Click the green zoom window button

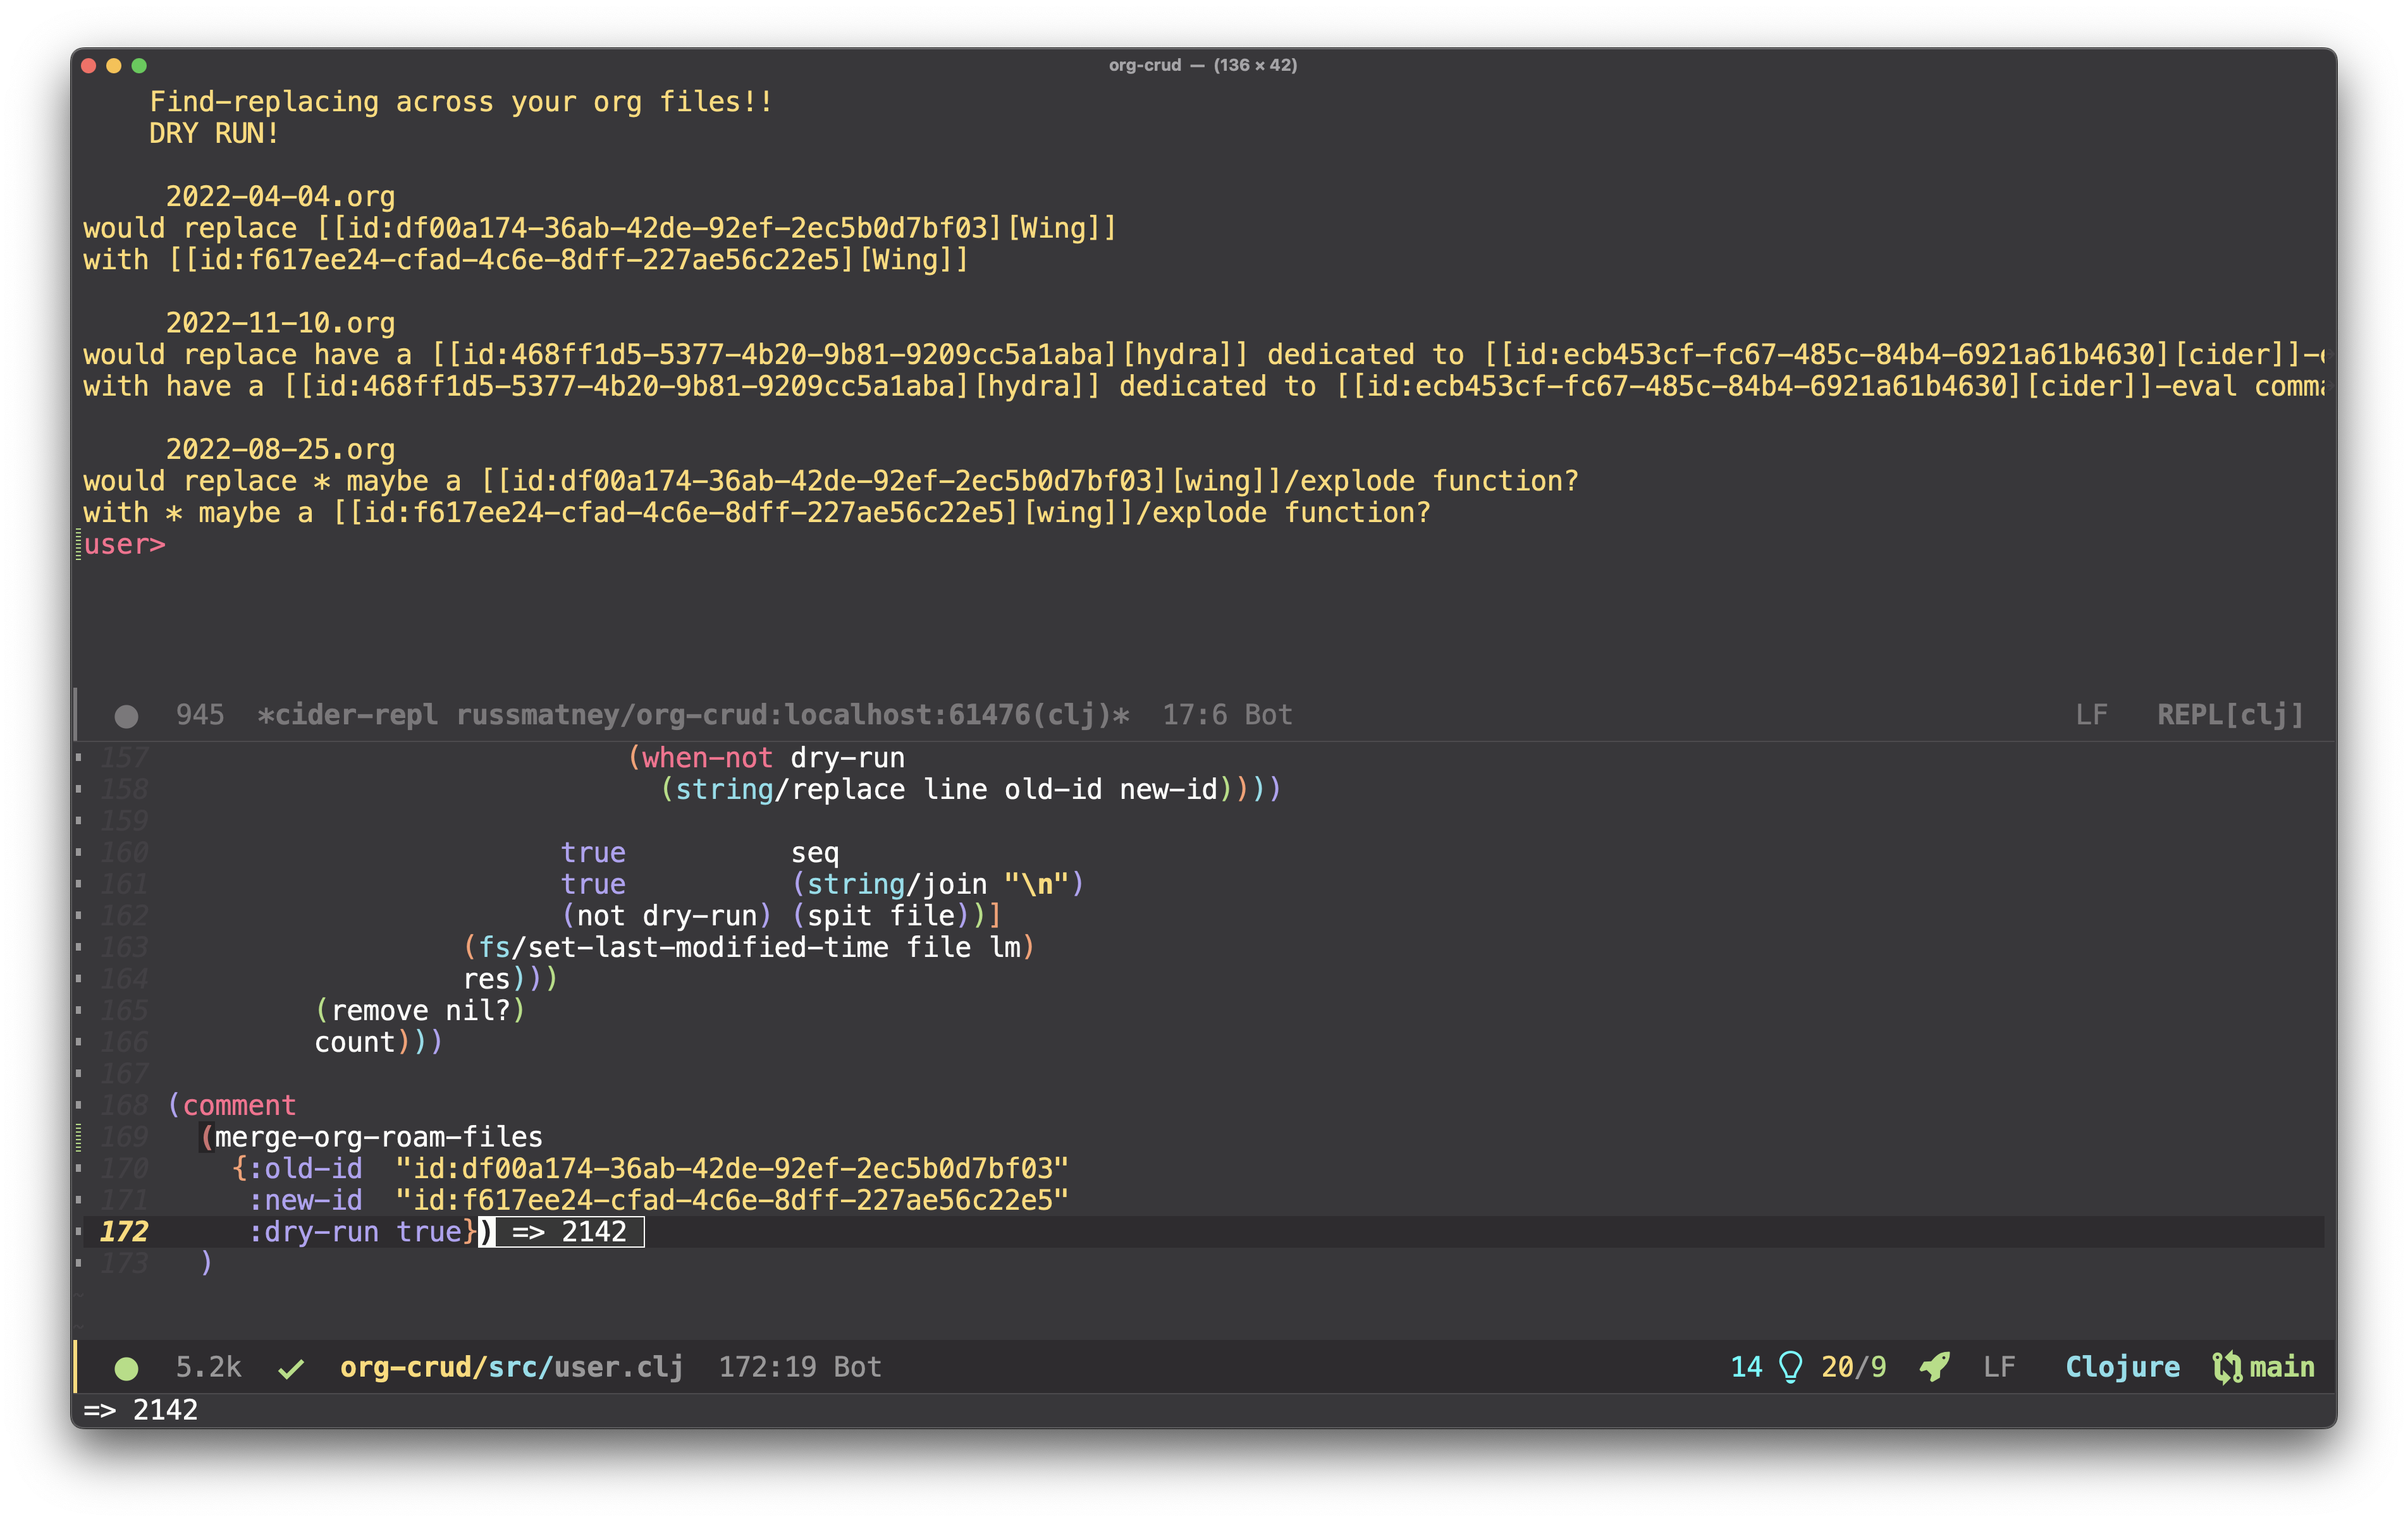(x=139, y=66)
